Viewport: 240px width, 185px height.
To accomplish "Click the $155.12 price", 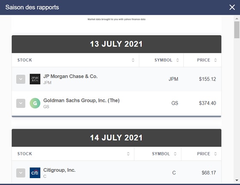I will pyautogui.click(x=207, y=79).
